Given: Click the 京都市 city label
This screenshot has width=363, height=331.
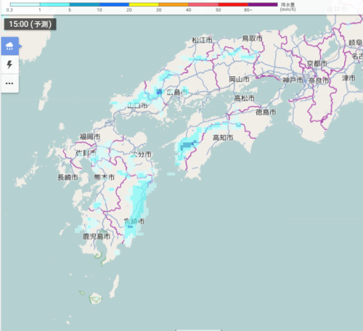Looking at the screenshot, I should tap(317, 63).
